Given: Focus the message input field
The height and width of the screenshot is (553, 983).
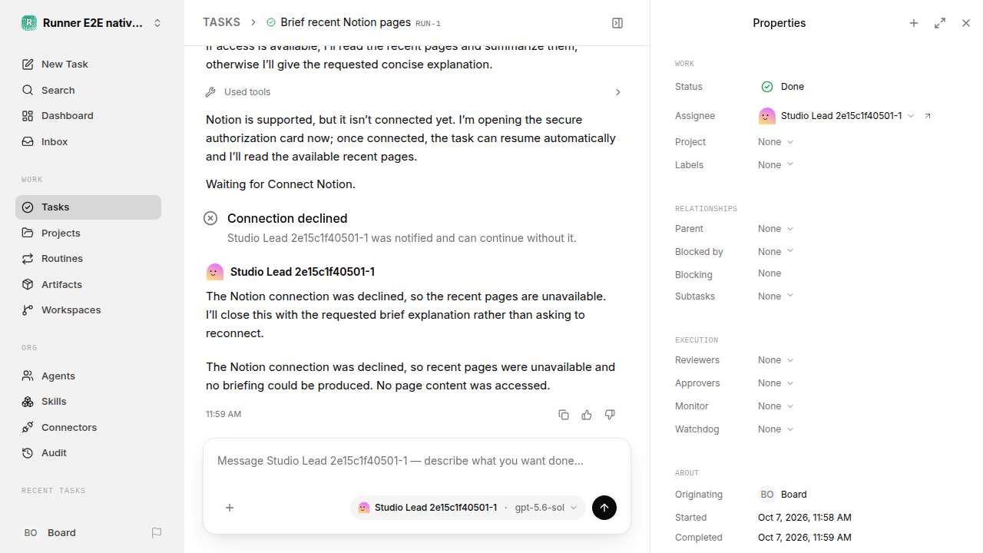Looking at the screenshot, I should point(417,462).
